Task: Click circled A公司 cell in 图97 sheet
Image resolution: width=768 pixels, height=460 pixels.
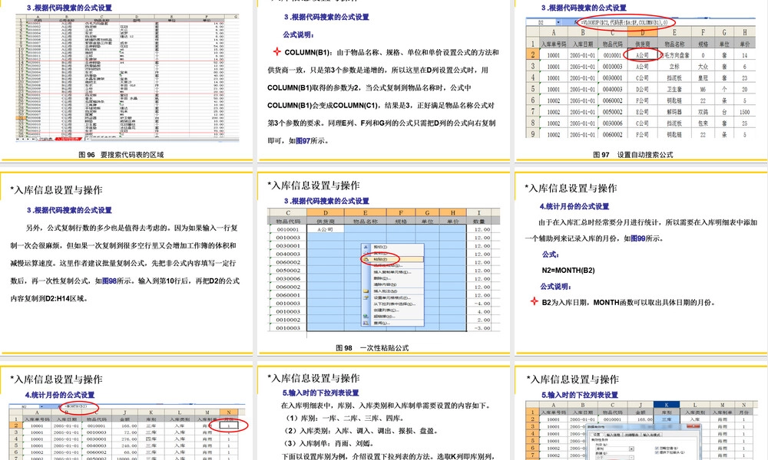Action: [x=642, y=54]
